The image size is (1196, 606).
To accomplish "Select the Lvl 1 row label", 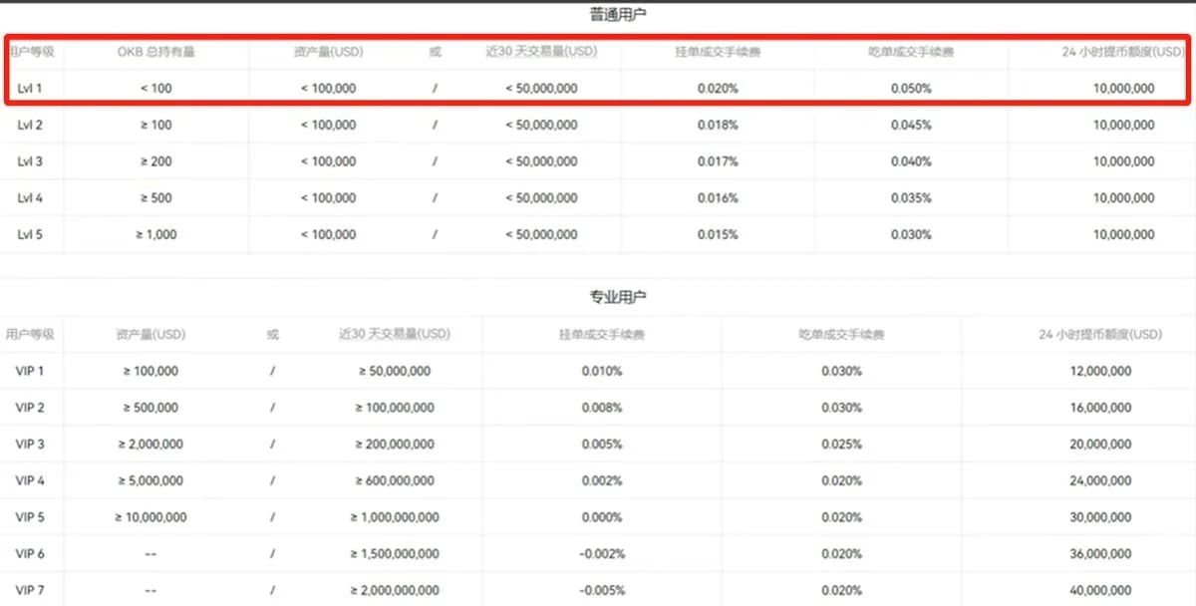I will click(30, 89).
